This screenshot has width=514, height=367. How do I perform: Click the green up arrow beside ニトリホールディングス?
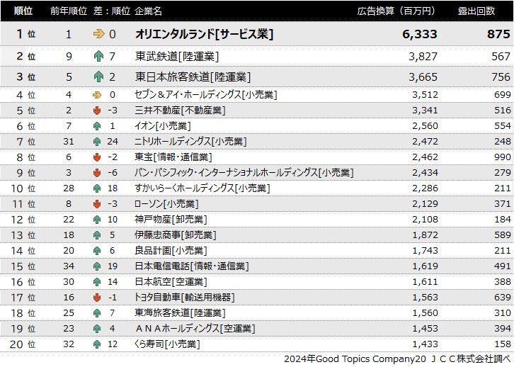pyautogui.click(x=98, y=141)
